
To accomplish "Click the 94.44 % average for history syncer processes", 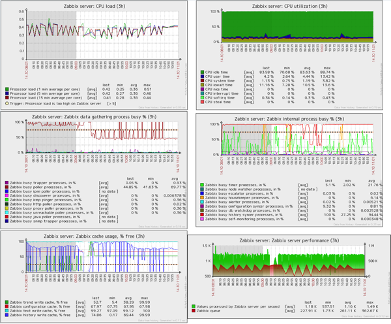I will pos(375,215).
